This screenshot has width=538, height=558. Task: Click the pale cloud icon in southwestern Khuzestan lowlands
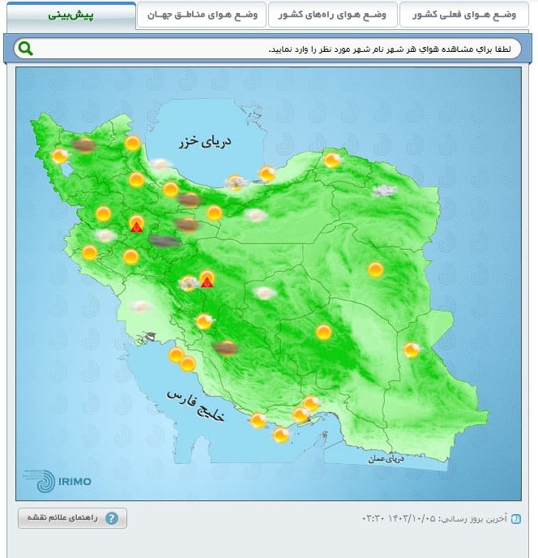pyautogui.click(x=141, y=306)
